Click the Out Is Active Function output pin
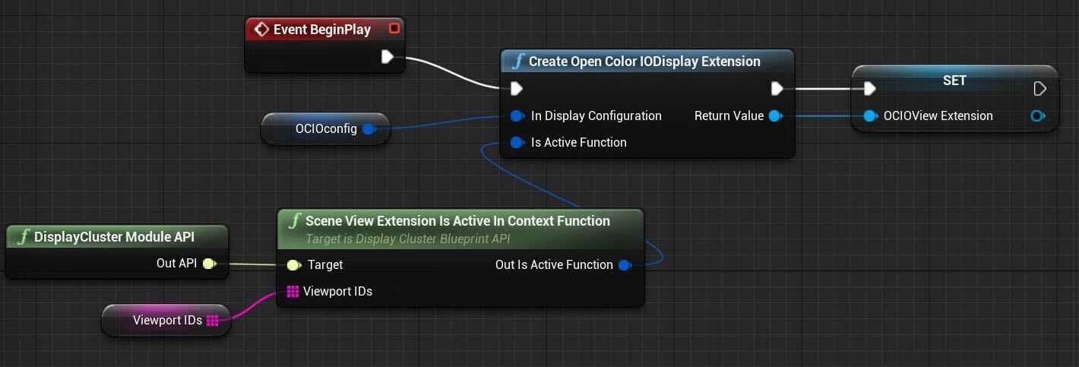This screenshot has width=1079, height=367. pos(625,264)
